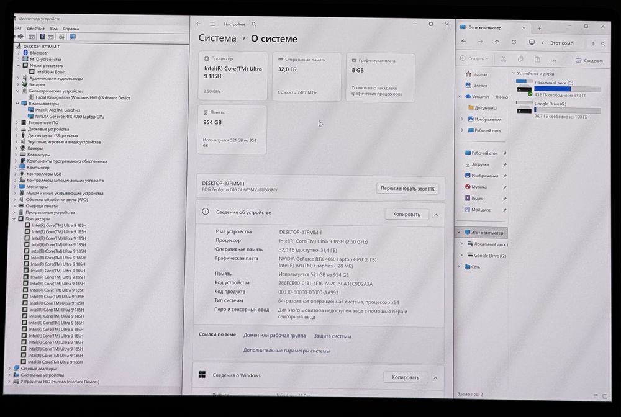This screenshot has height=417, width=621.
Task: Open Мой диск in Explorer sidebar
Action: click(x=477, y=210)
